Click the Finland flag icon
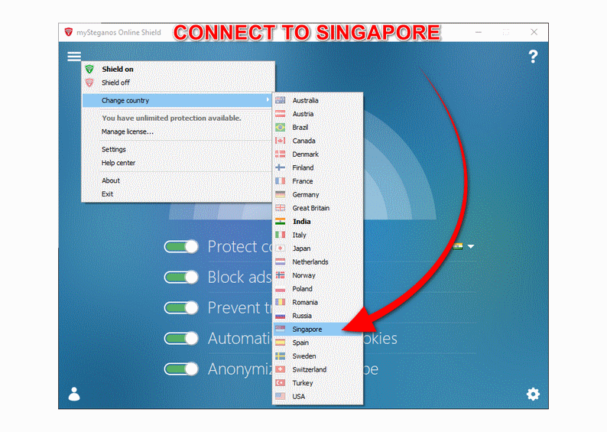Screen dimensions: 607x432 (x=281, y=167)
